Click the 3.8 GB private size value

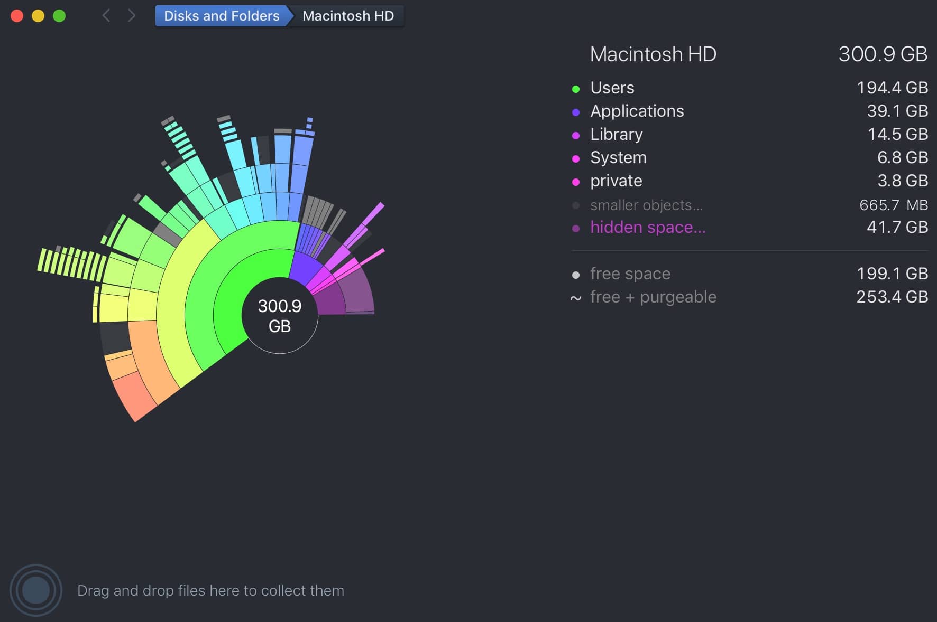(903, 181)
